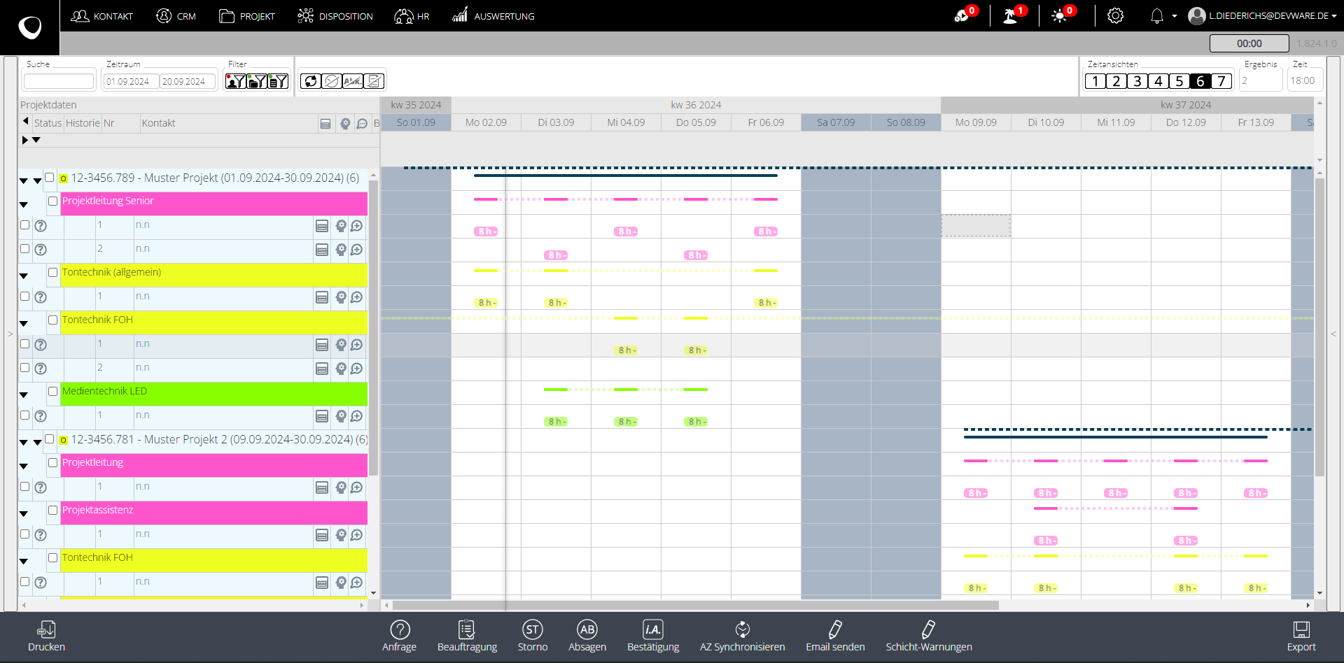Screen dimensions: 1344x663
Task: Edit the Zeitraum end date 20.09.2024
Action: 188,81
